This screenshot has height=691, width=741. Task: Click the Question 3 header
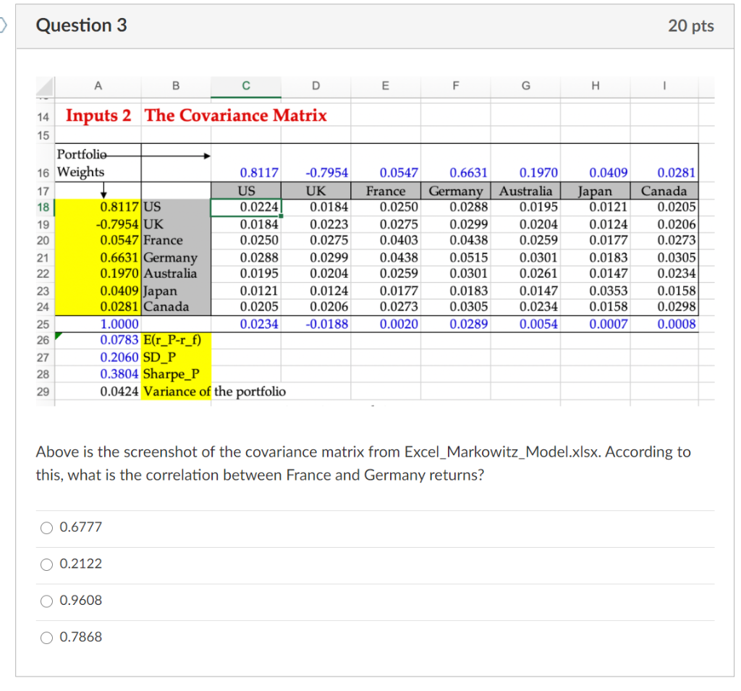(81, 25)
